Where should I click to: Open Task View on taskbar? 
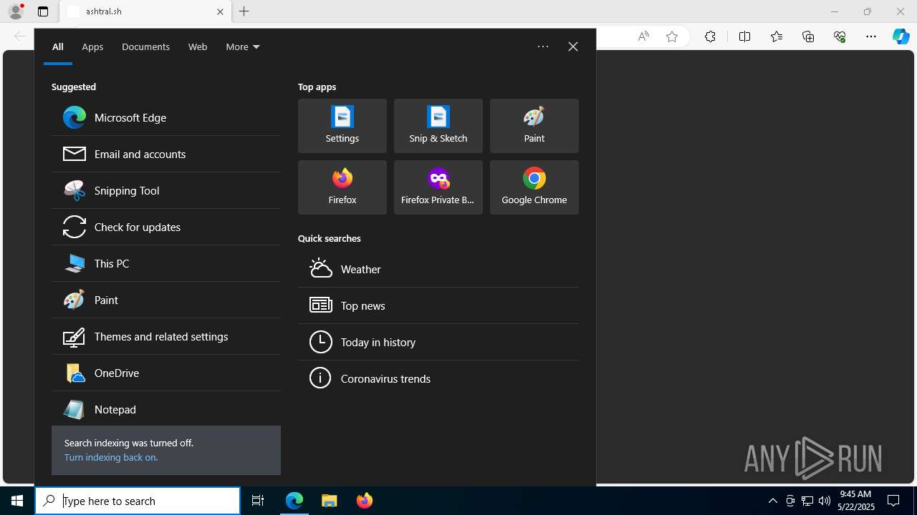click(258, 501)
